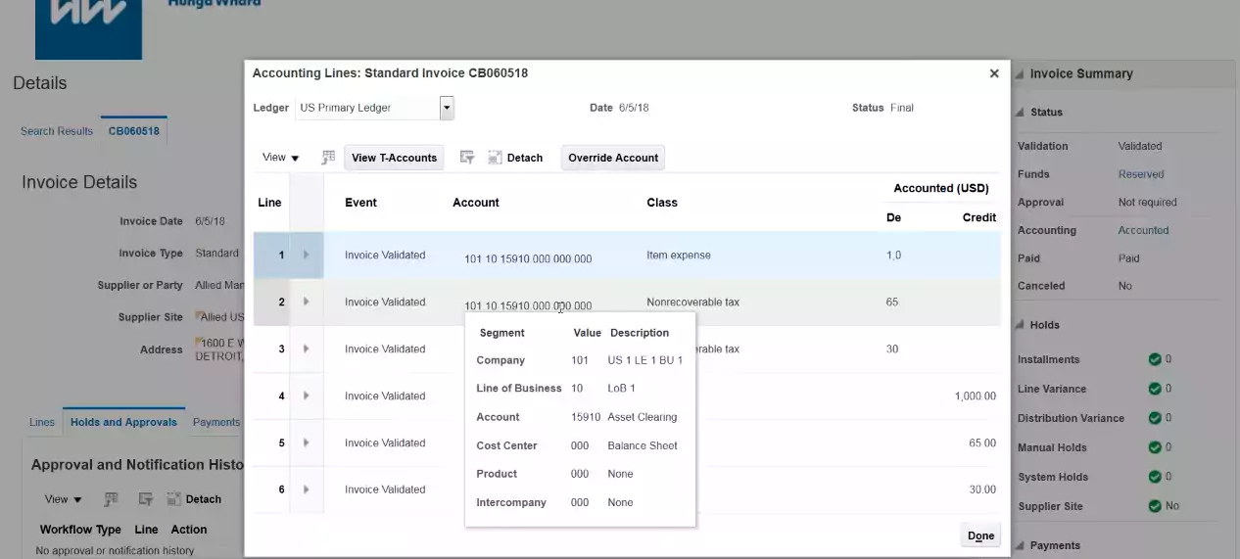The width and height of the screenshot is (1240, 559).
Task: Expand accounting line 1 details
Action: [306, 256]
